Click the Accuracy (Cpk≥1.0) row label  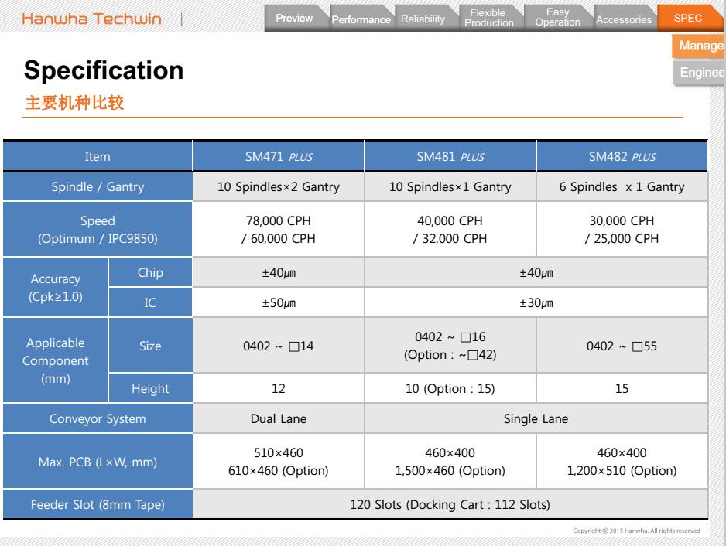pos(56,288)
